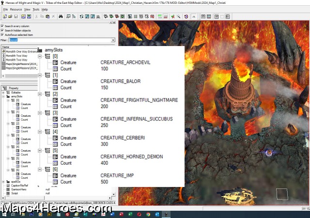Open the View menu

point(27,10)
